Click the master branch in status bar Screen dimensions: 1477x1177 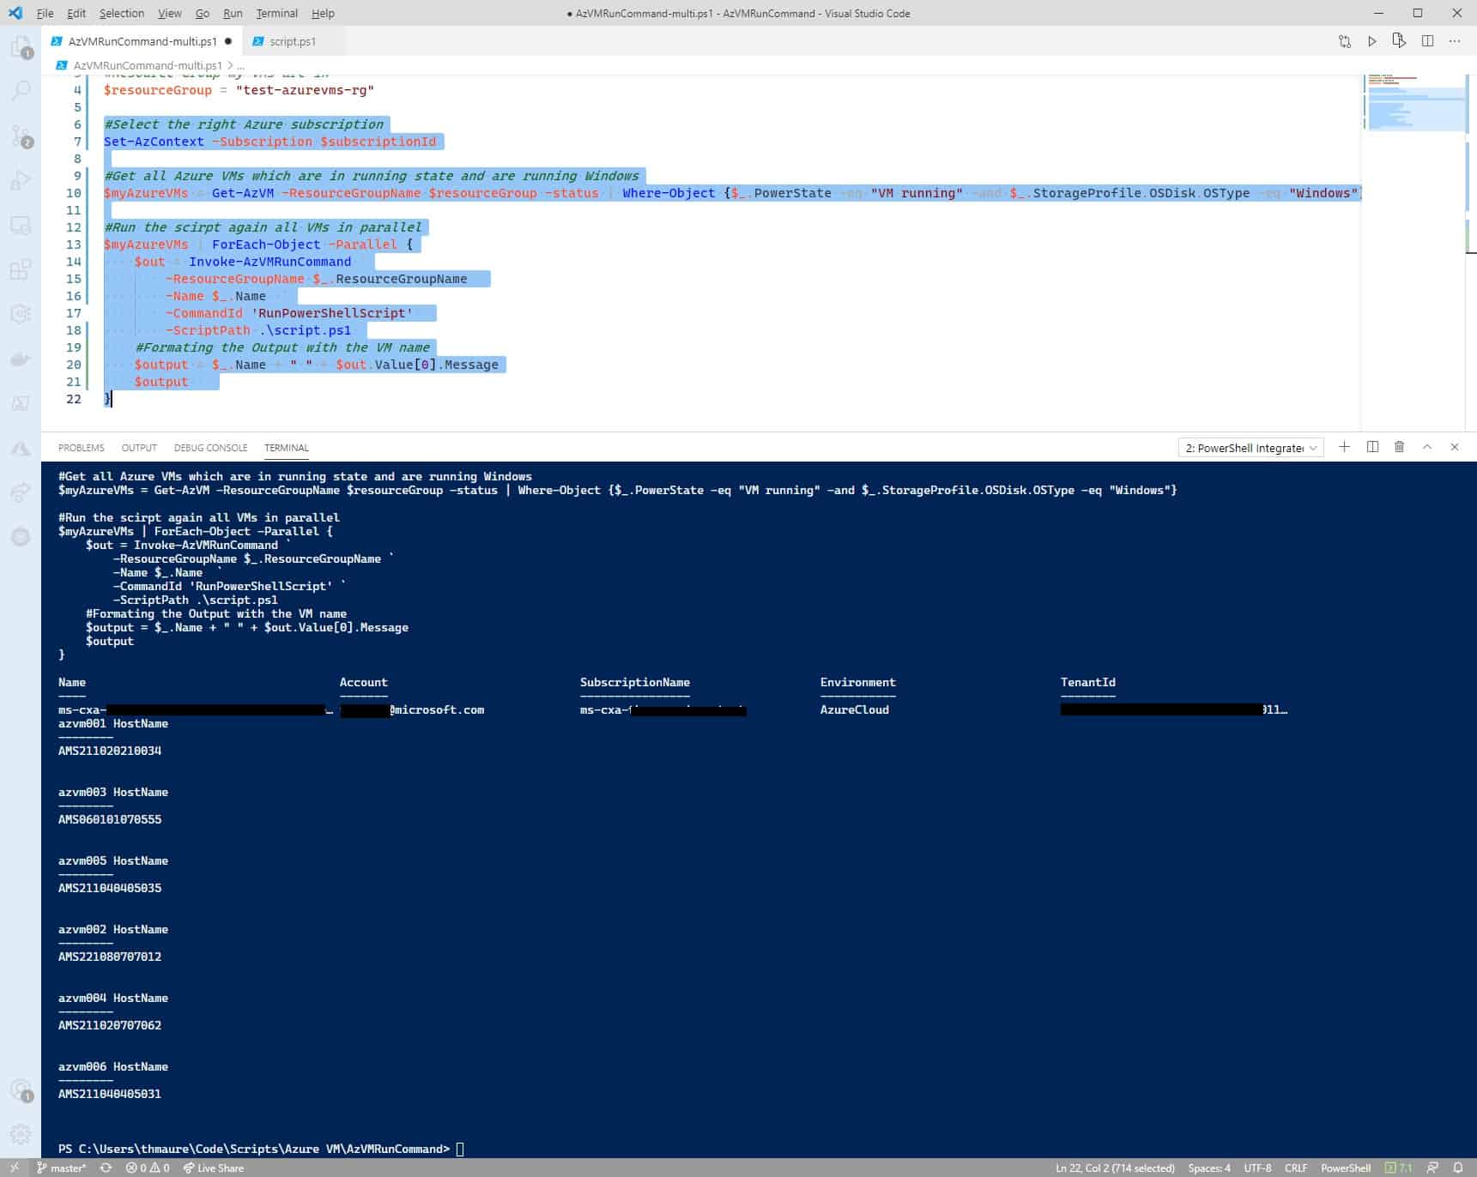pyautogui.click(x=62, y=1168)
